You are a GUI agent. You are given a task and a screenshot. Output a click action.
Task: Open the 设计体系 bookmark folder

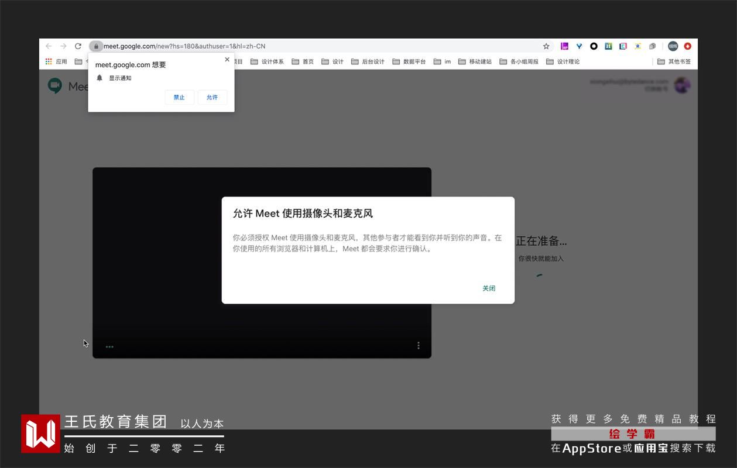tap(267, 61)
